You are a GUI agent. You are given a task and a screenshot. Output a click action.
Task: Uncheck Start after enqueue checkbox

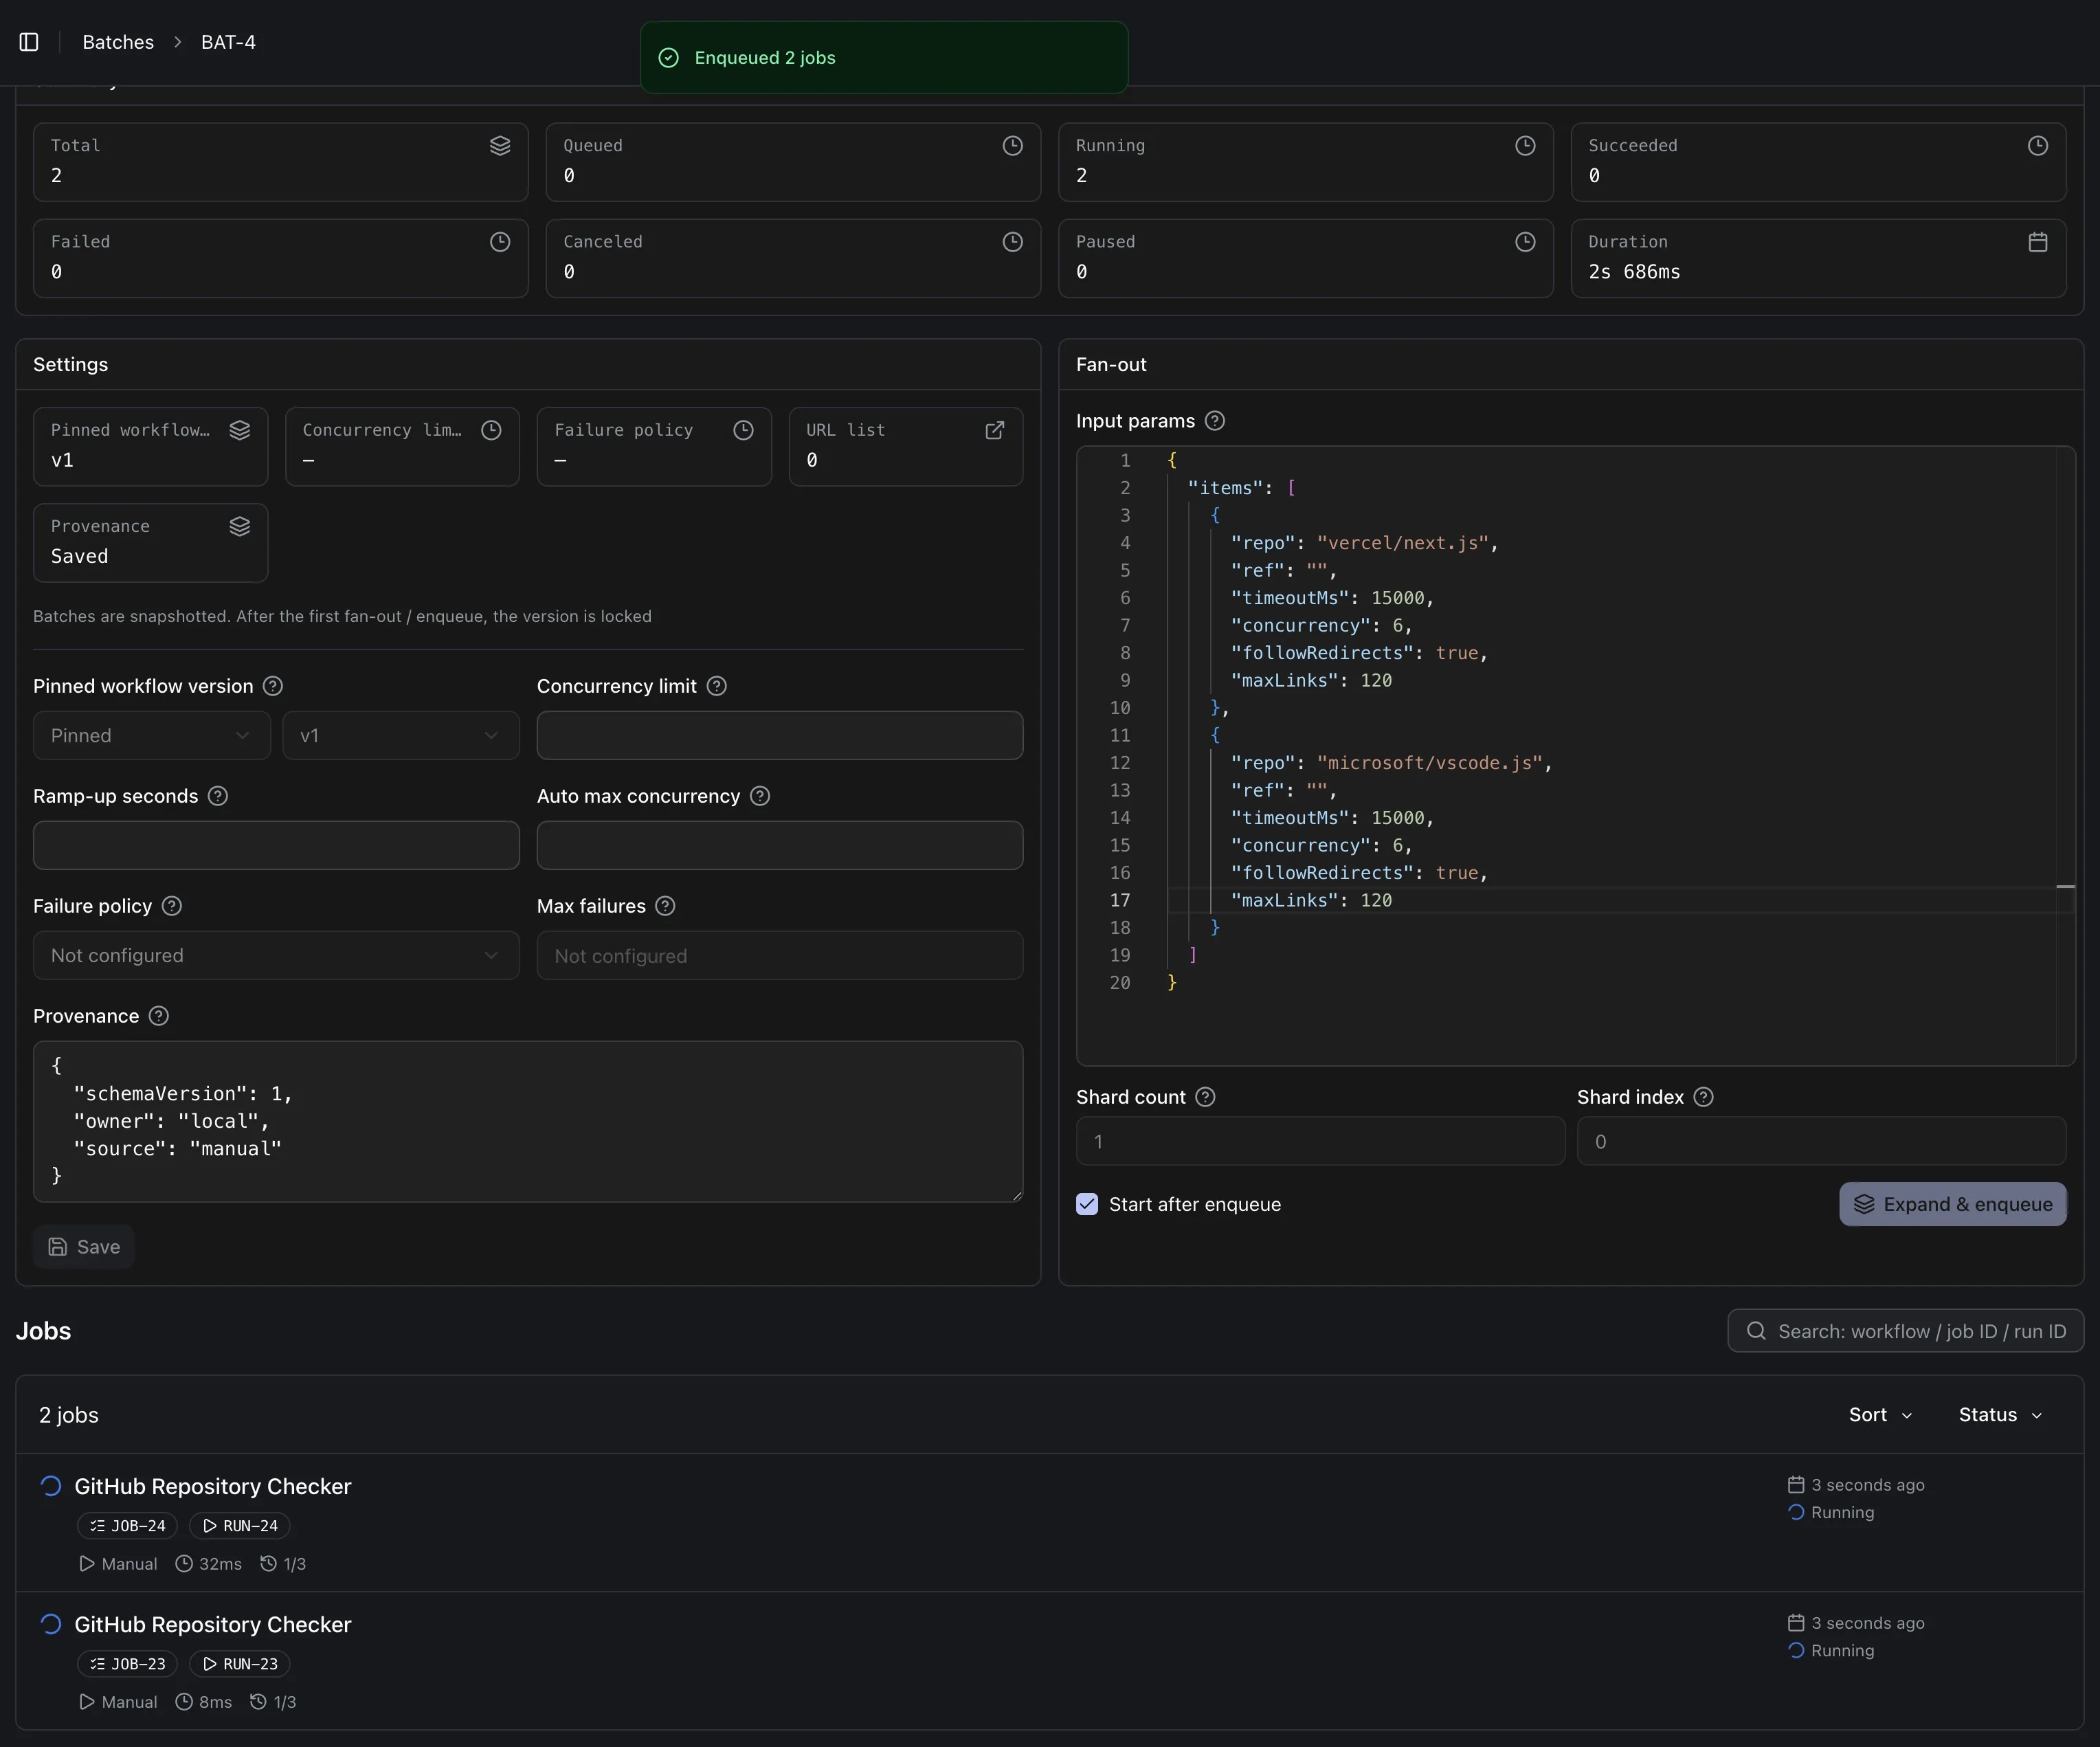1087,1204
